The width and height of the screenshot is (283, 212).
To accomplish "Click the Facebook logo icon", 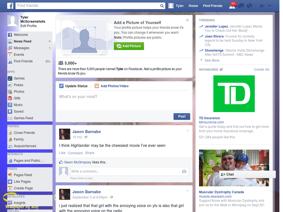I will click(10, 6).
